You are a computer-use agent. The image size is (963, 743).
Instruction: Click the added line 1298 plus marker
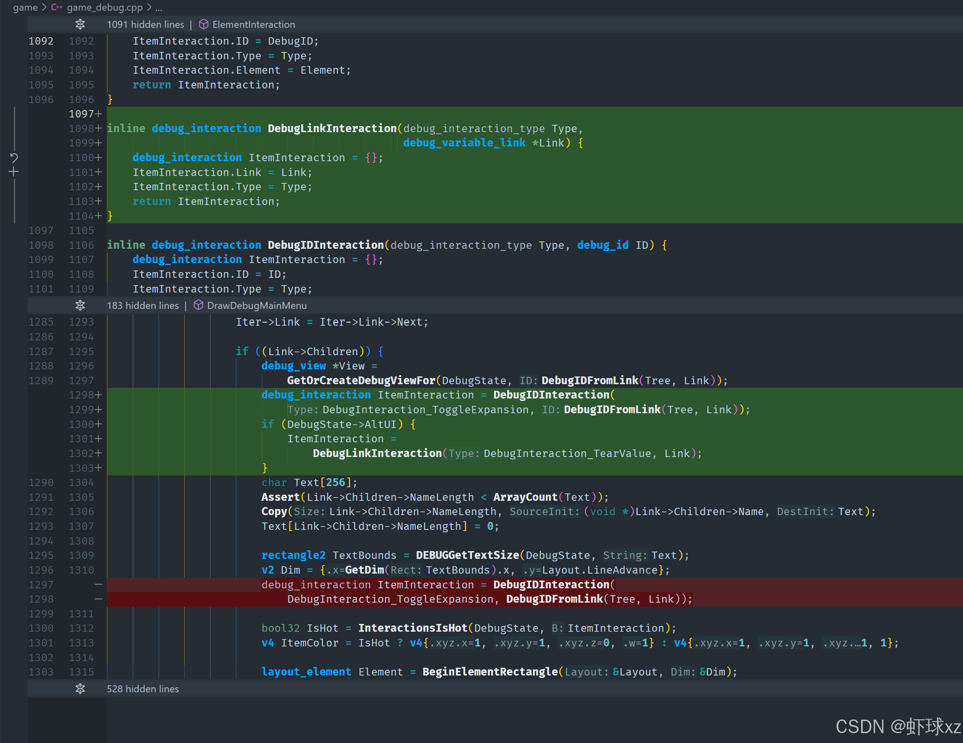[98, 395]
